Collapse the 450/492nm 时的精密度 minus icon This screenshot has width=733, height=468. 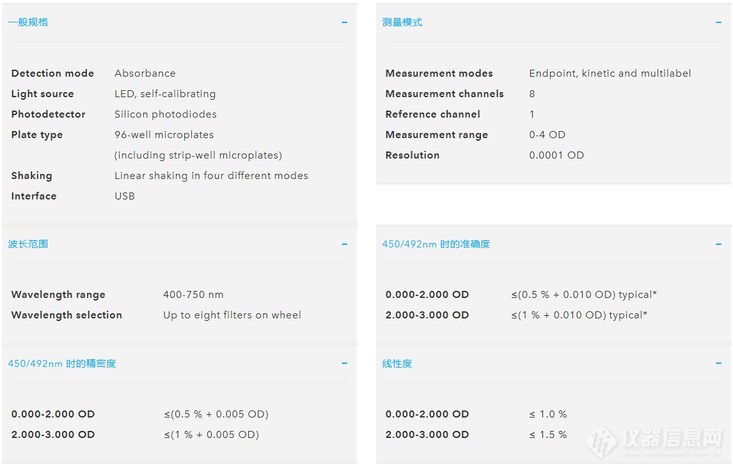[x=344, y=364]
